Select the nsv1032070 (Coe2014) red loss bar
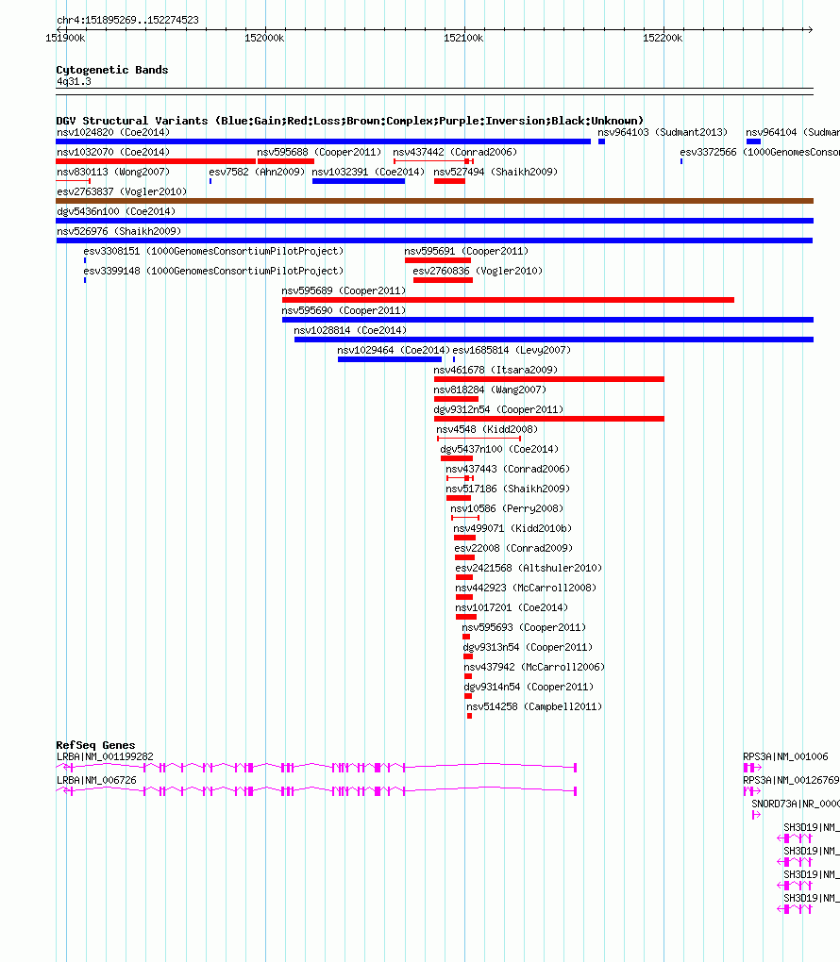Image resolution: width=840 pixels, height=962 pixels. [x=156, y=161]
